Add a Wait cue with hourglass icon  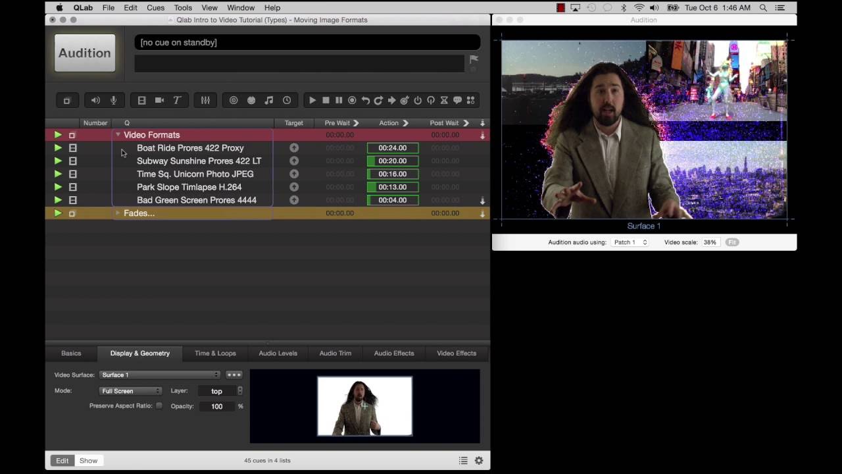[x=444, y=101]
